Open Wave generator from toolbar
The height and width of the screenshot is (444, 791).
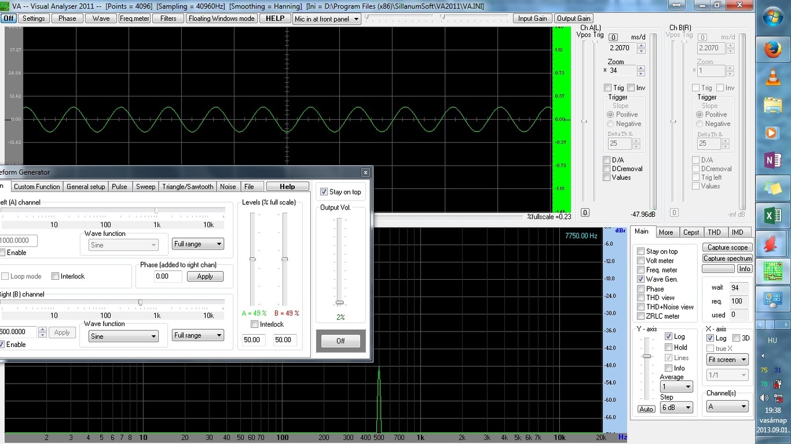(101, 19)
